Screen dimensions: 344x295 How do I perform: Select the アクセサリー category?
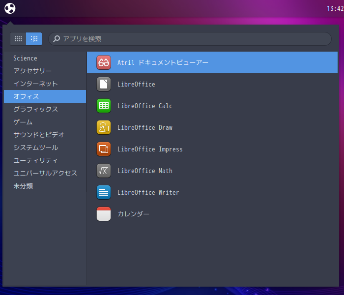point(45,71)
